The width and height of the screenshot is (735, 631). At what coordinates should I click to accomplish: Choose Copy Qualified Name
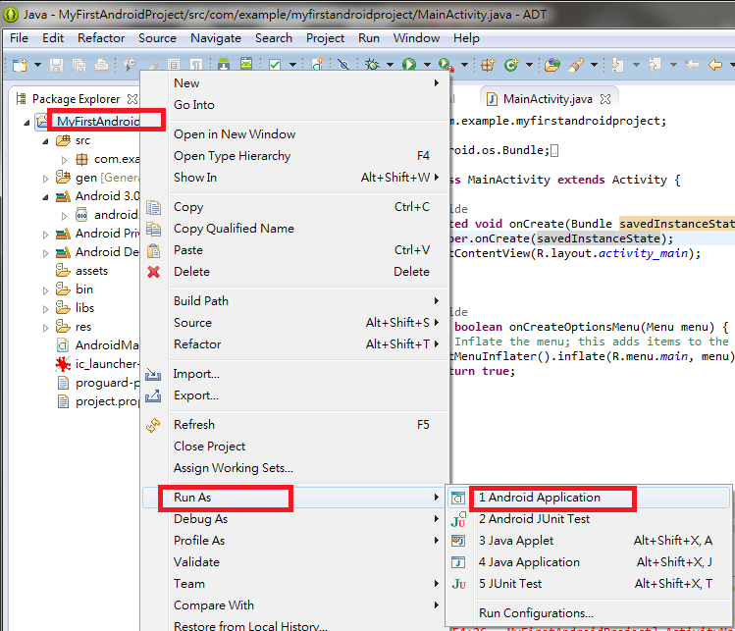[x=295, y=229]
